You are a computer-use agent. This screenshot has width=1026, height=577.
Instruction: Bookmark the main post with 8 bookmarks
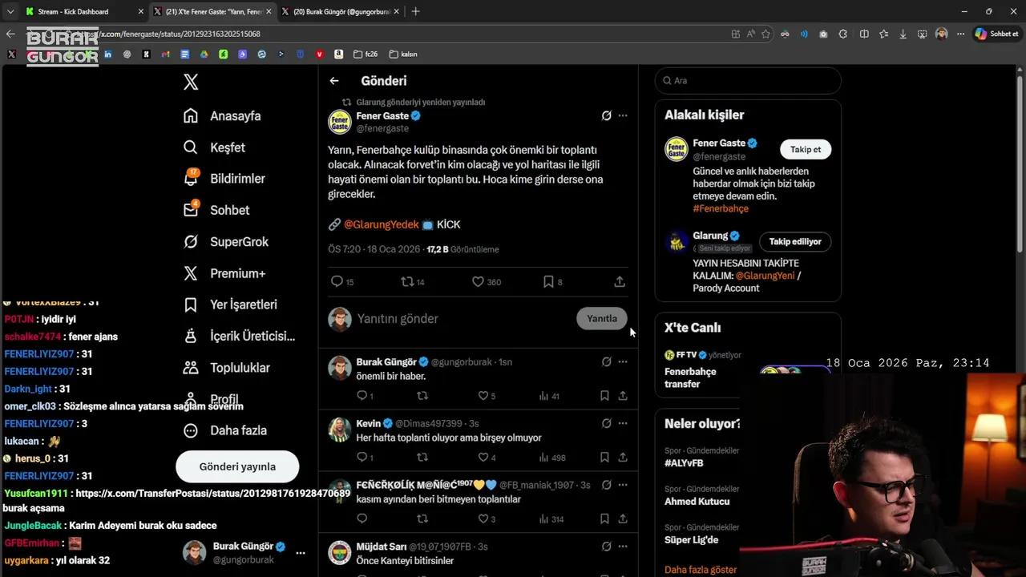click(x=549, y=281)
